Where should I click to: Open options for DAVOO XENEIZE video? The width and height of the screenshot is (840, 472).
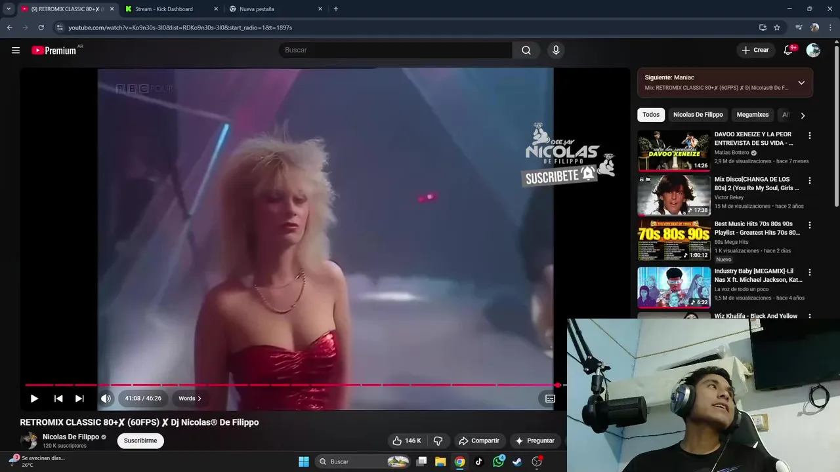tap(809, 136)
